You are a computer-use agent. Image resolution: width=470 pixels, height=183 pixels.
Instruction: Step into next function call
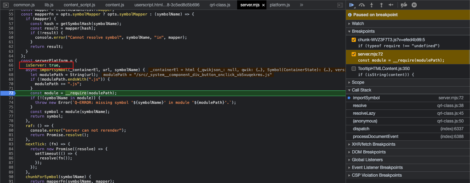tap(371, 5)
